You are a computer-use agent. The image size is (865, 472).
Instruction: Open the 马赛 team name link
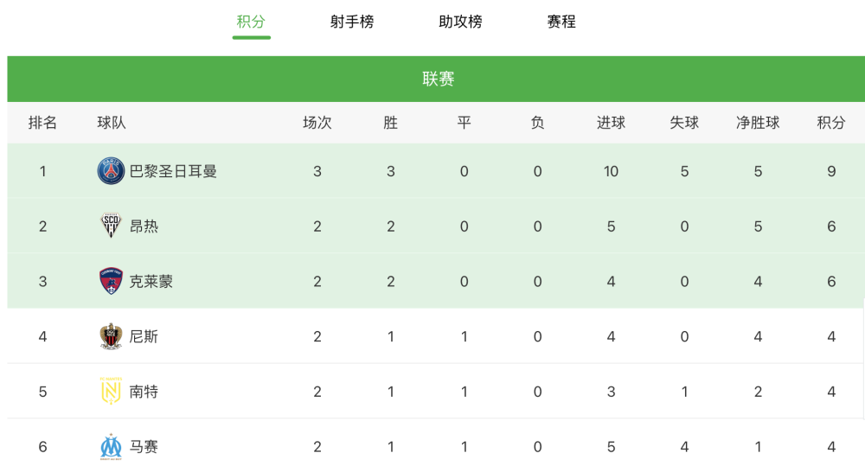(144, 447)
